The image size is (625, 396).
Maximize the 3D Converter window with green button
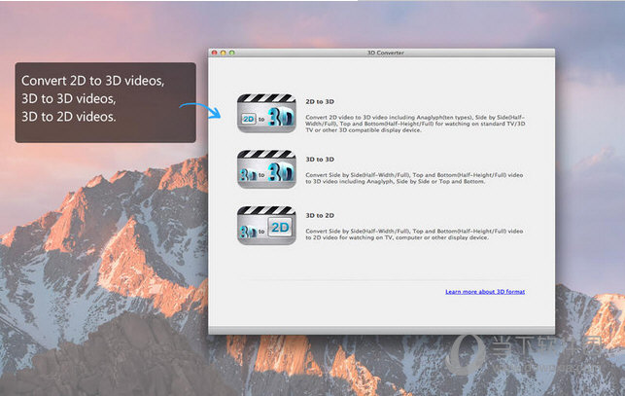231,53
